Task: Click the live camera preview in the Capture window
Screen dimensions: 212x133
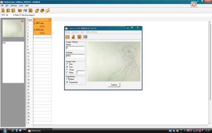Action: coord(114,61)
